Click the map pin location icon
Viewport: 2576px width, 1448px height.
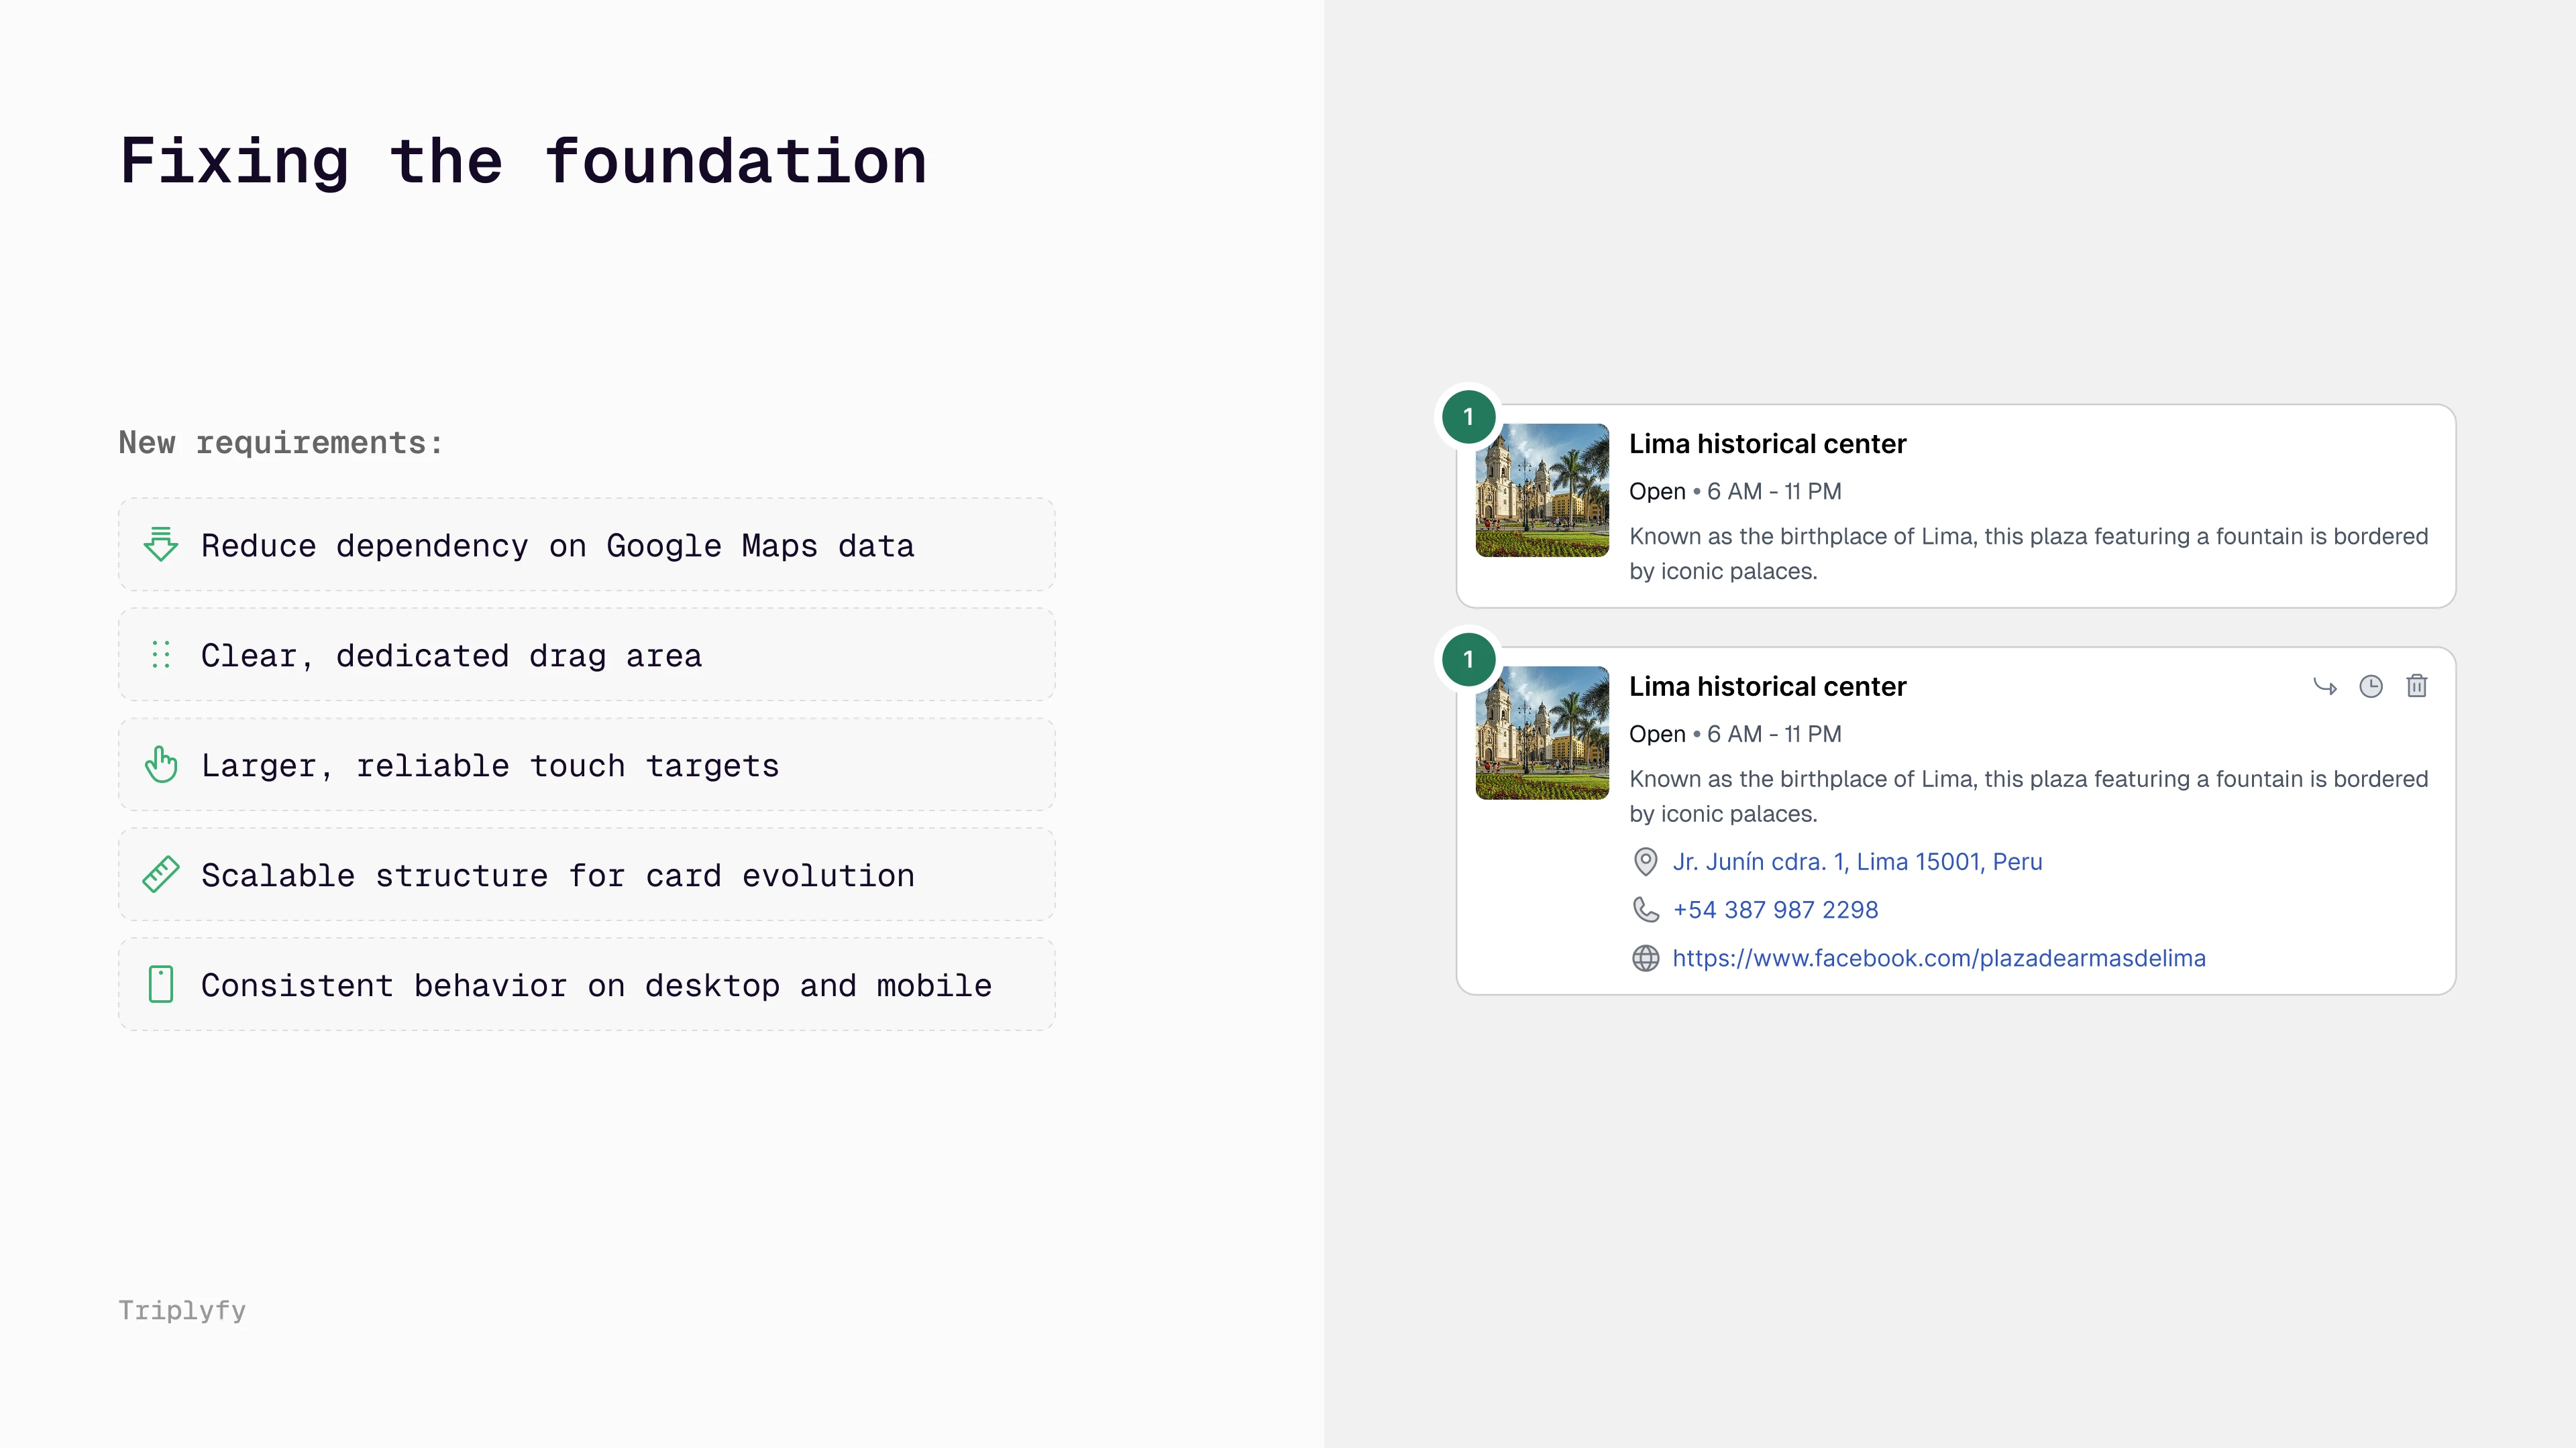[x=1645, y=861]
